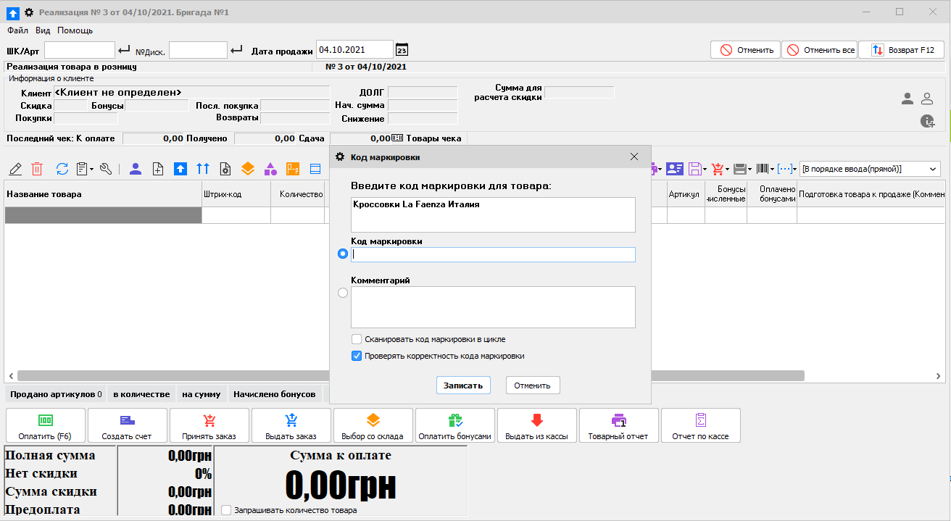Click the red trash delete icon

pos(37,169)
